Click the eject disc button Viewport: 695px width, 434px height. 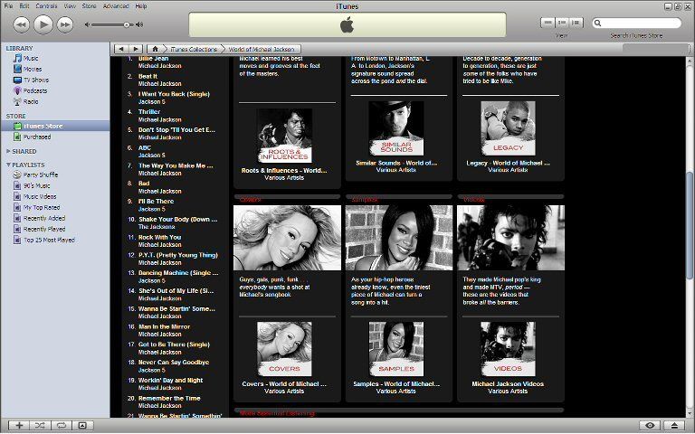674,426
